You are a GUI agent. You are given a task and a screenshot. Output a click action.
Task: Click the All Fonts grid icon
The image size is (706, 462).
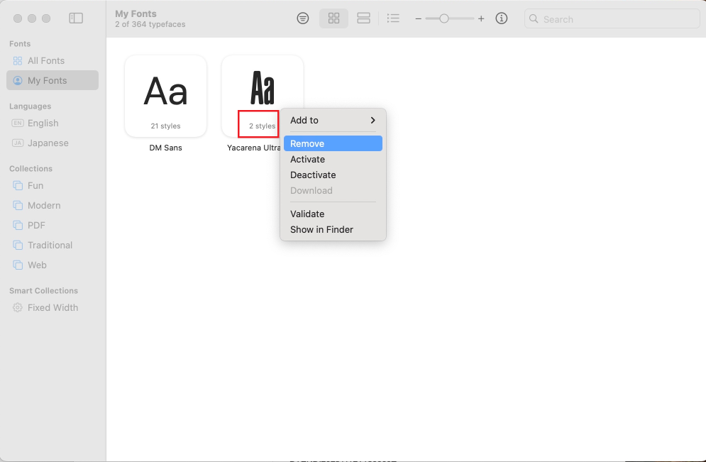18,61
